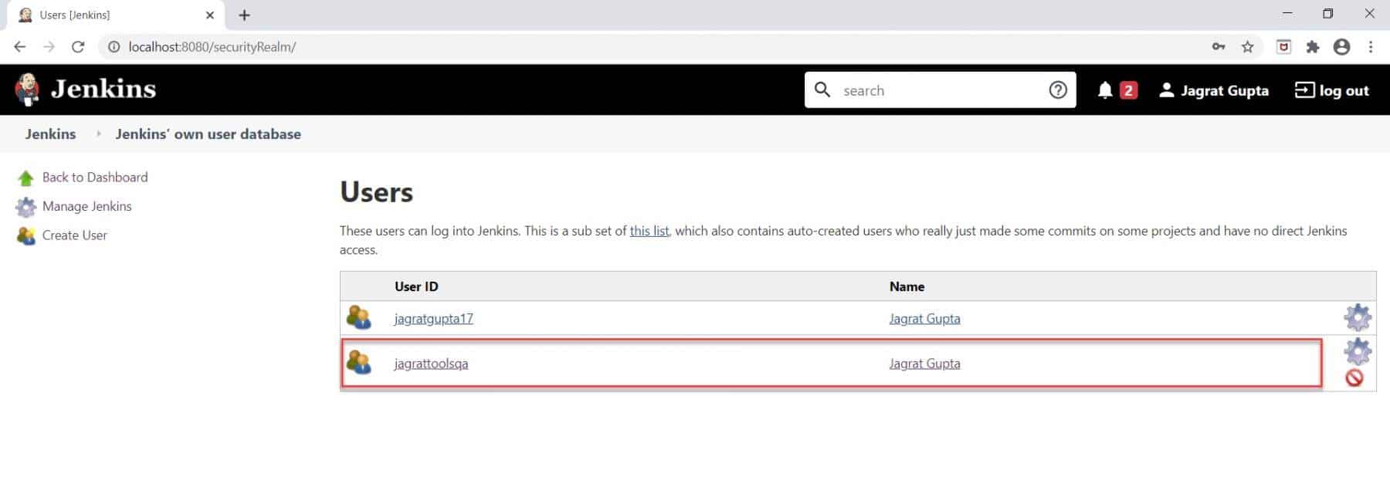Click the magnifier icon in search box
This screenshot has width=1390, height=504.
(x=822, y=90)
